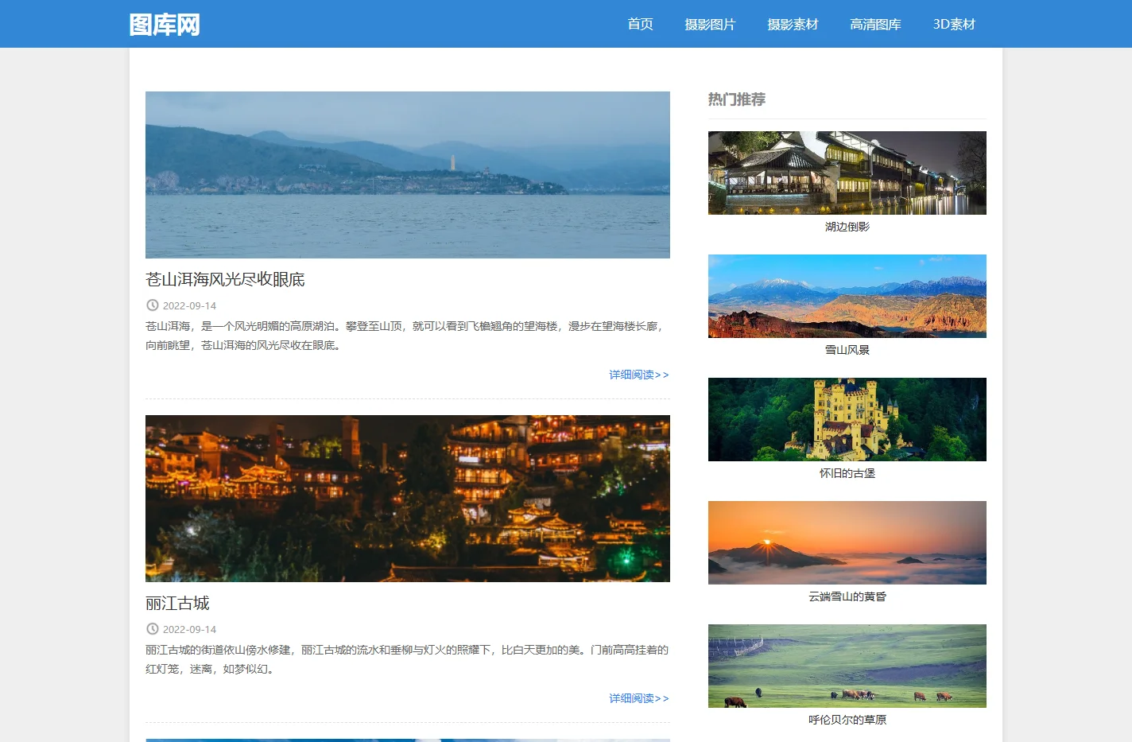Image resolution: width=1132 pixels, height=742 pixels.
Task: Open the 怀旧的古堡 castle thumbnail
Action: [x=847, y=419]
